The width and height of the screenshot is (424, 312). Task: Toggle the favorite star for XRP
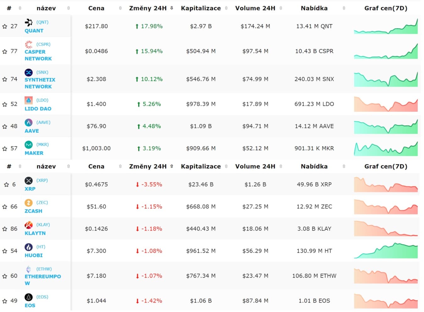click(6, 185)
